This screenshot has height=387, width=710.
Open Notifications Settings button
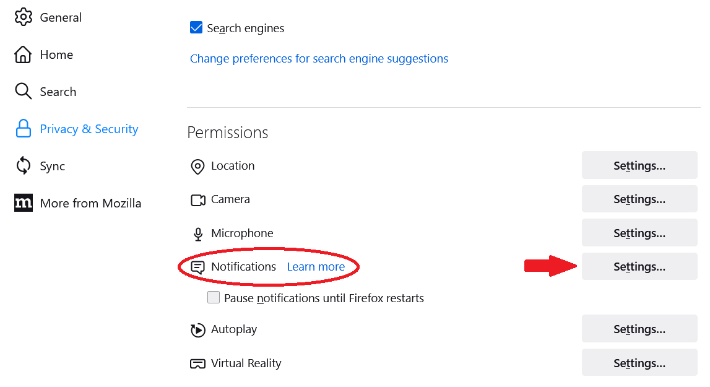tap(639, 266)
